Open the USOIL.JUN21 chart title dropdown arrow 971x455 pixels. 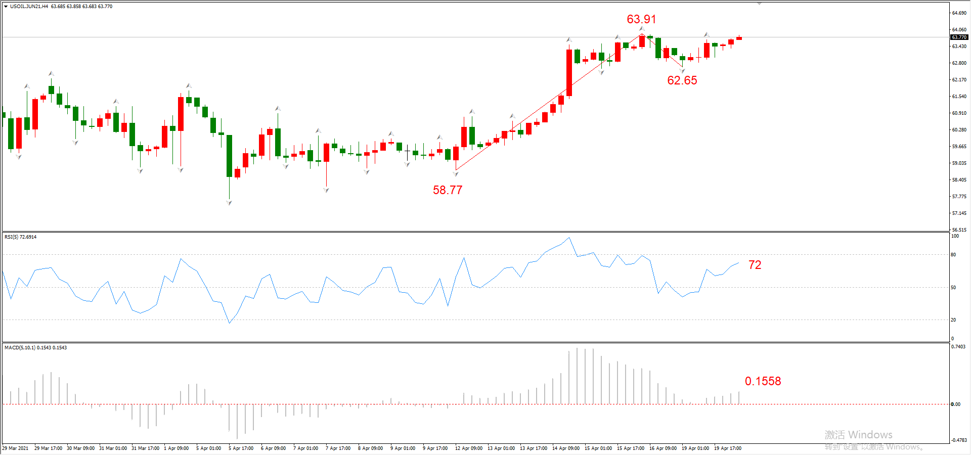tap(6, 7)
